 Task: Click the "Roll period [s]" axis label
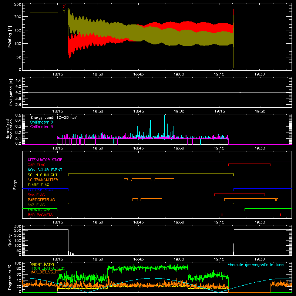pos(11,92)
